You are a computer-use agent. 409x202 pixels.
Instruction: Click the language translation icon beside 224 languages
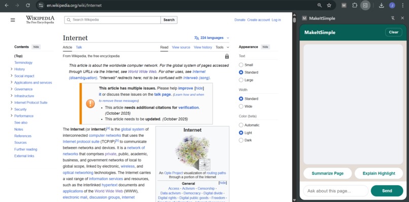(196, 38)
